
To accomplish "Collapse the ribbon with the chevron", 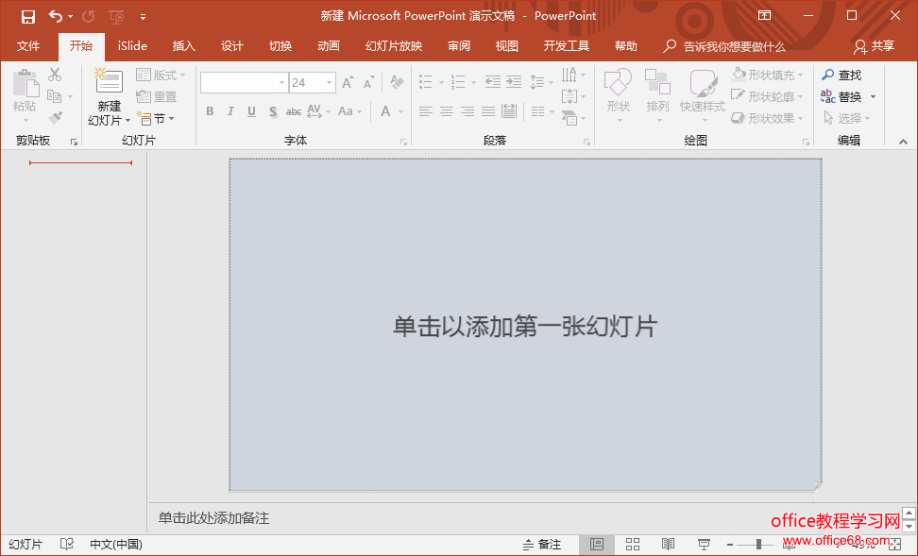I will point(902,142).
